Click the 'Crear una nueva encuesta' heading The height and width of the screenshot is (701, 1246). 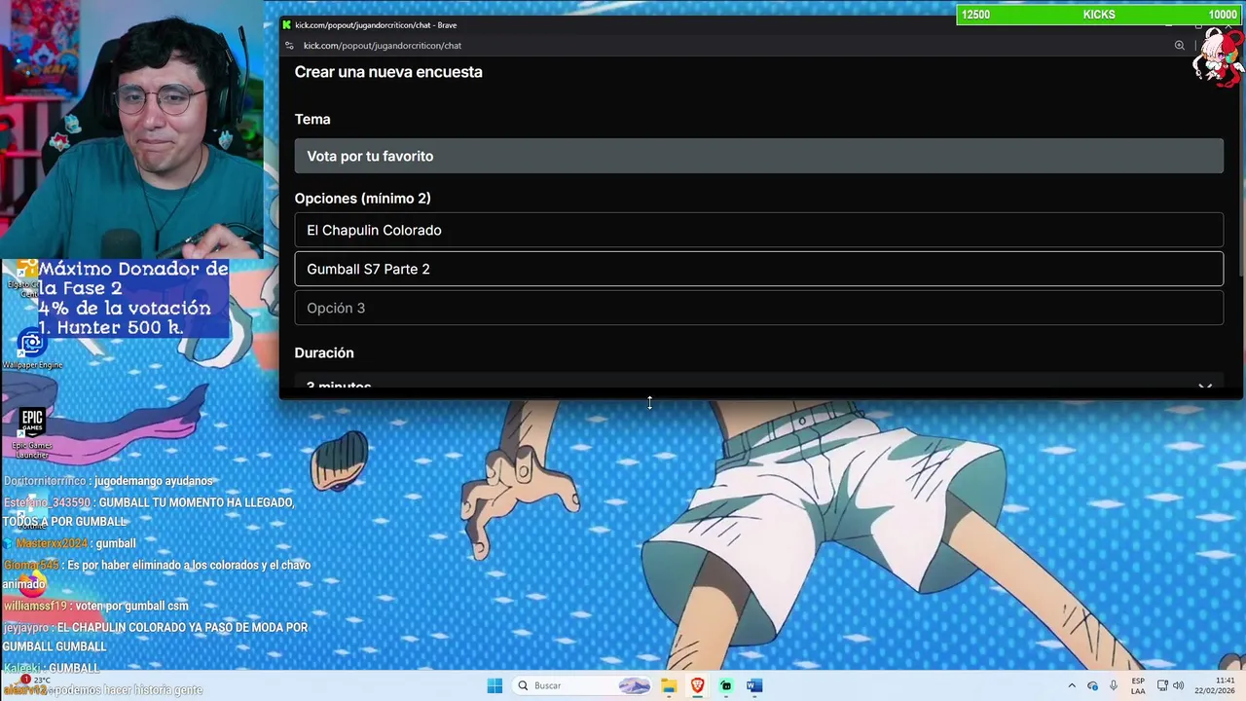point(388,72)
